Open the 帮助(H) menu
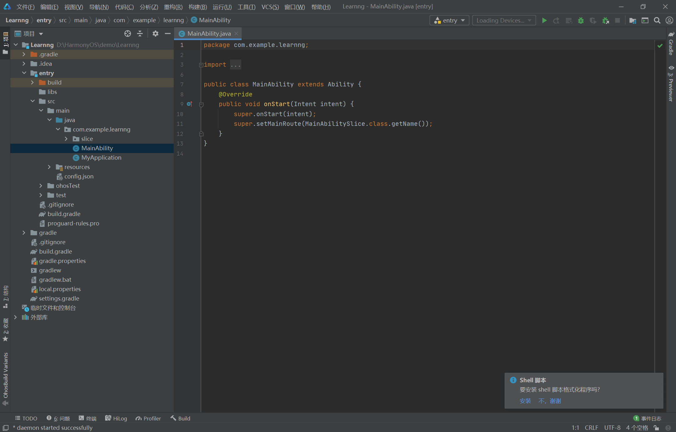676x432 pixels. pos(321,7)
